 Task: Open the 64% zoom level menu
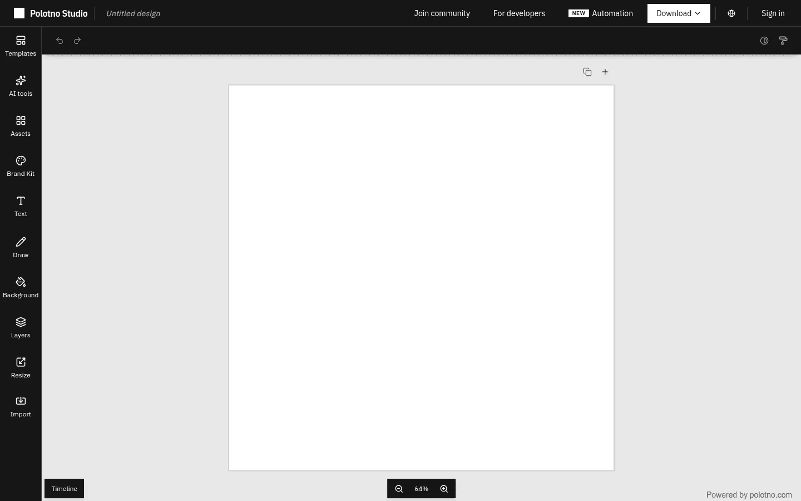point(421,489)
